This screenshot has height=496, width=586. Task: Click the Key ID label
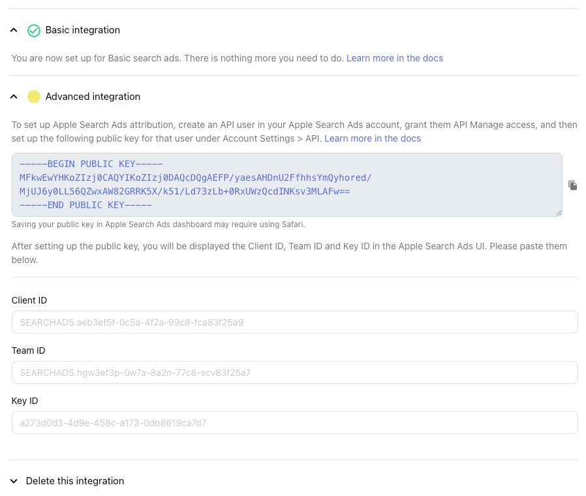[x=25, y=401]
